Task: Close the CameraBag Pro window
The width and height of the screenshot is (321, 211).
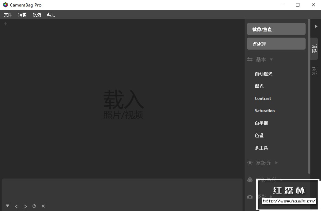Action: pos(313,5)
